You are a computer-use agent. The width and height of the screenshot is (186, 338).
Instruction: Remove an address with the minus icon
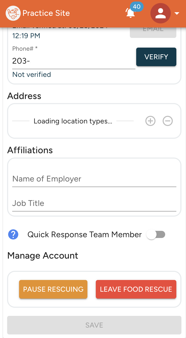[x=168, y=121]
